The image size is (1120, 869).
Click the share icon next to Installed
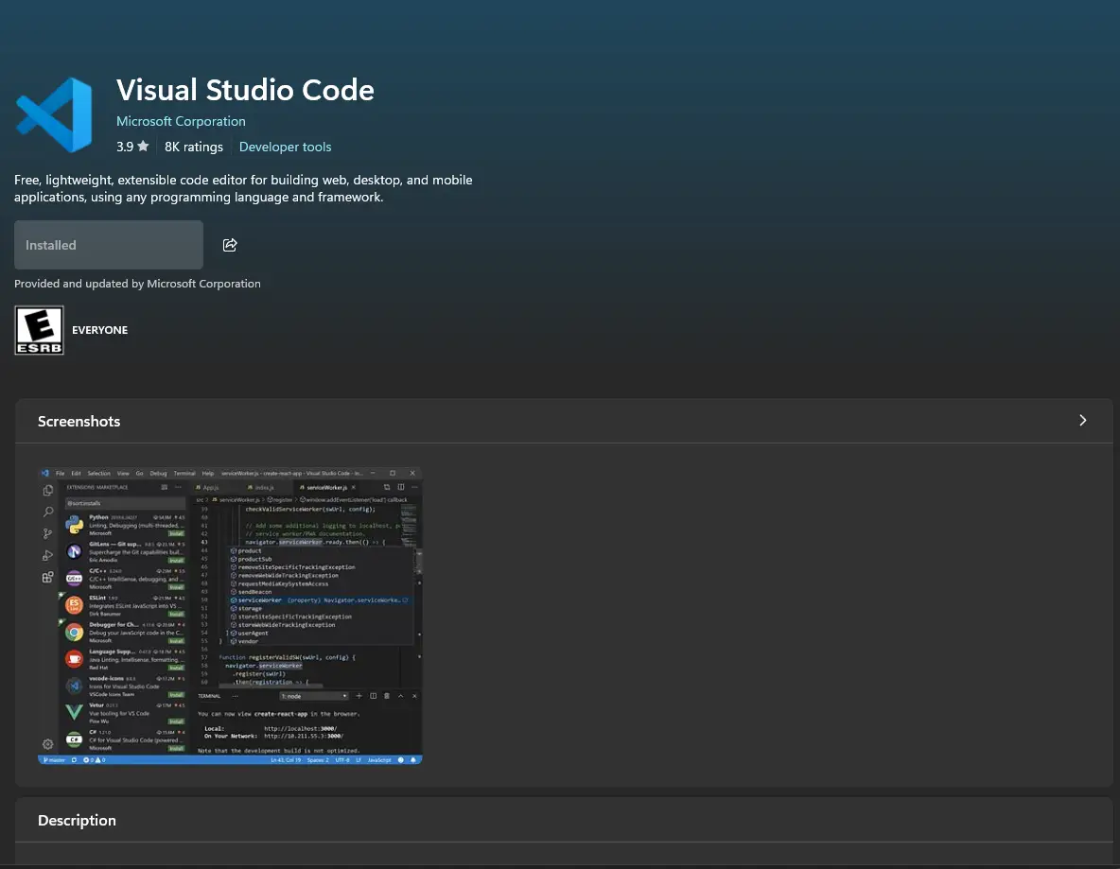pyautogui.click(x=230, y=245)
